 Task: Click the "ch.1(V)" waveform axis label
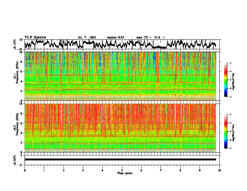15,44
